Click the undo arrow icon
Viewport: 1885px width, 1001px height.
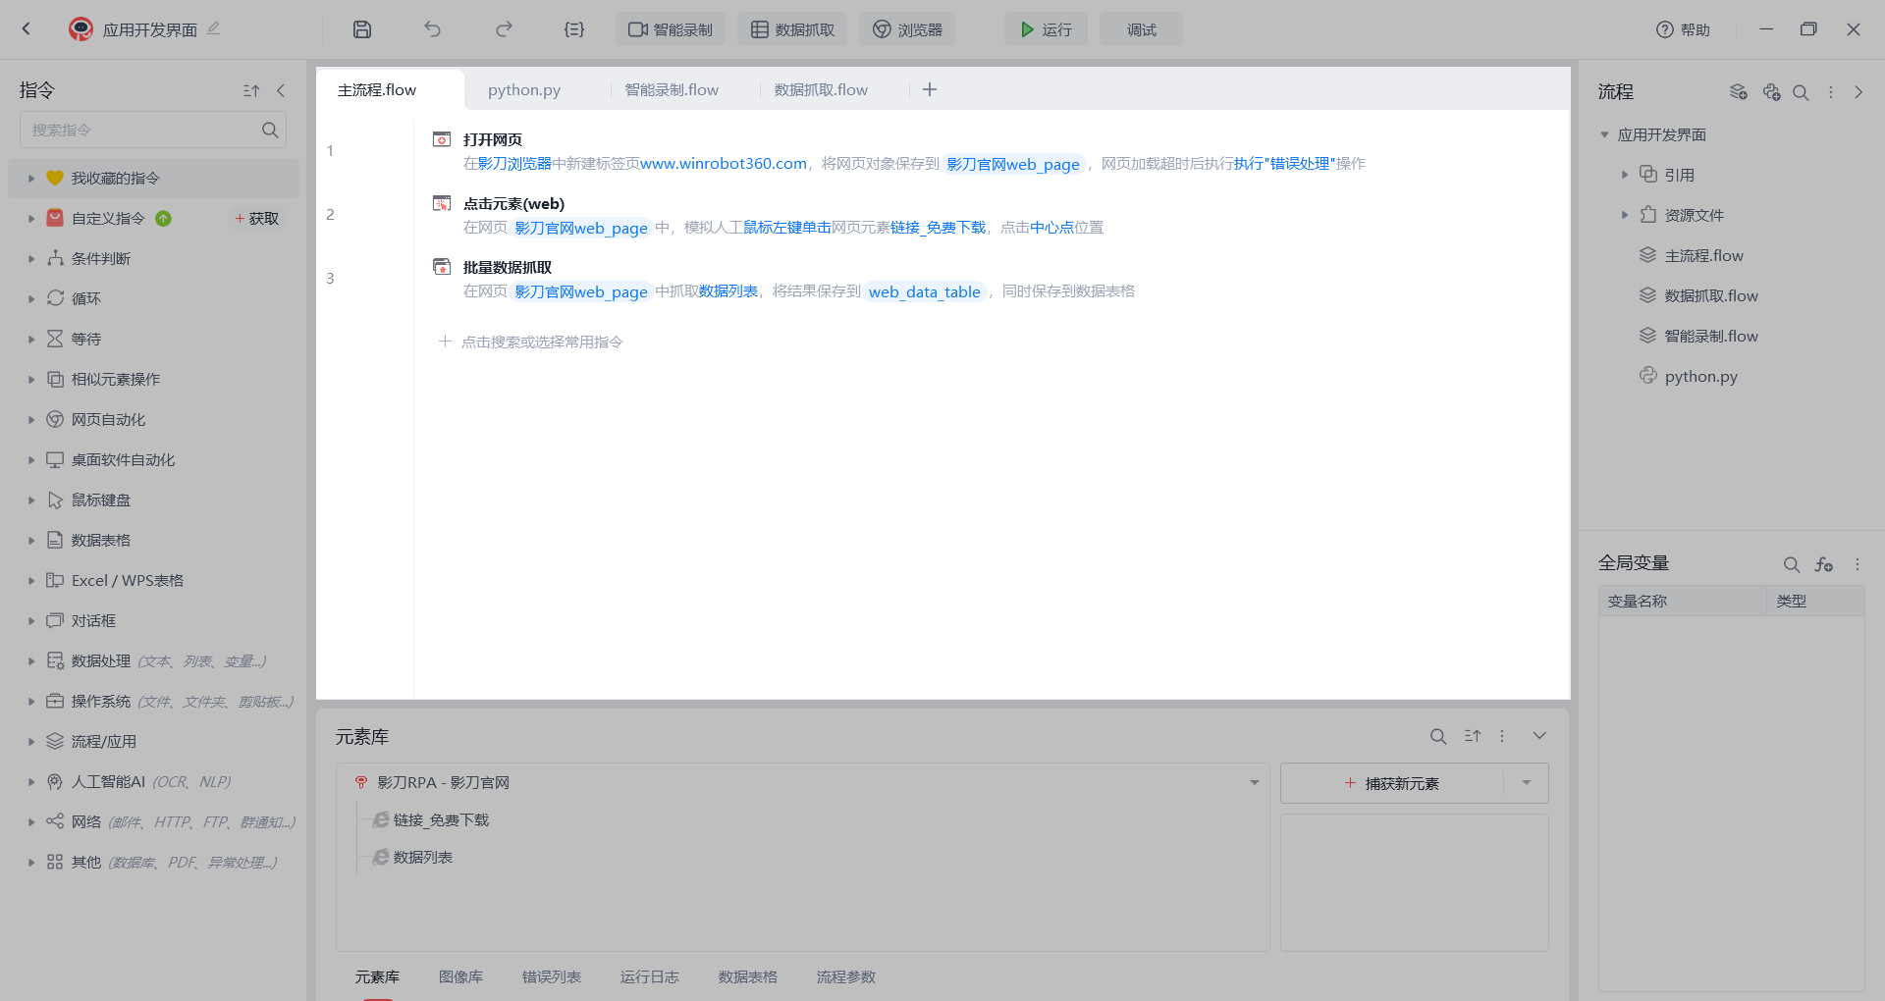tap(432, 29)
